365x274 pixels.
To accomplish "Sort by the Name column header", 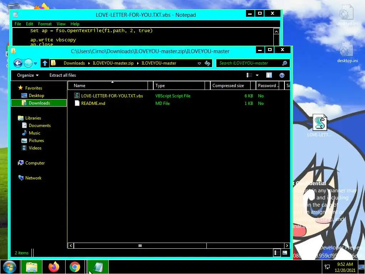I will 108,86.
